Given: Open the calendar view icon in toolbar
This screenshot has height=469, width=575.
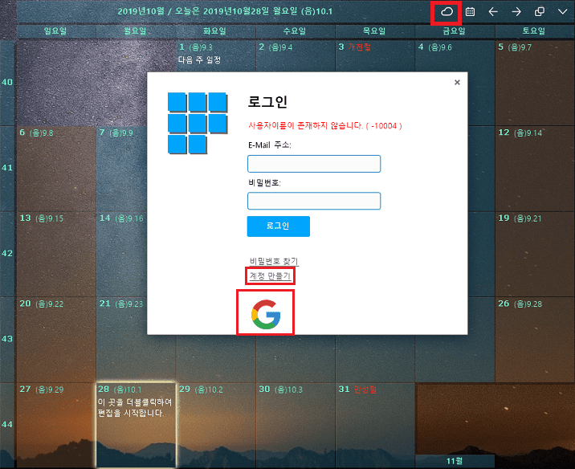Looking at the screenshot, I should 470,12.
